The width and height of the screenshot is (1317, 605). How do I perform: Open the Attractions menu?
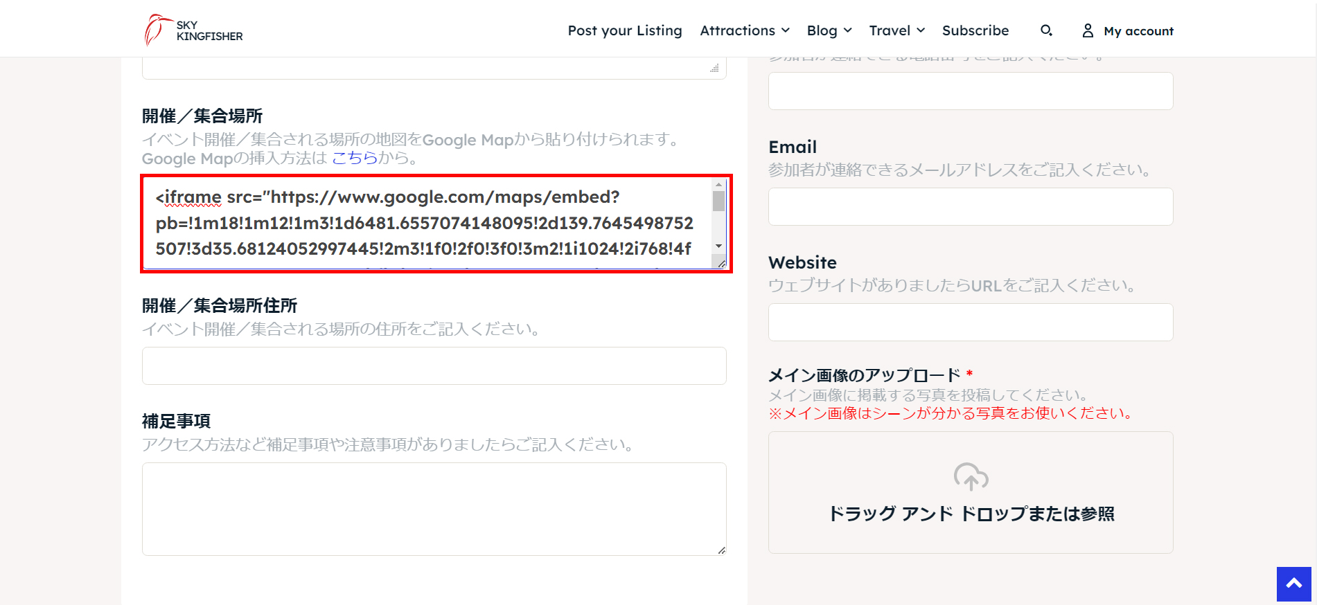pyautogui.click(x=737, y=30)
